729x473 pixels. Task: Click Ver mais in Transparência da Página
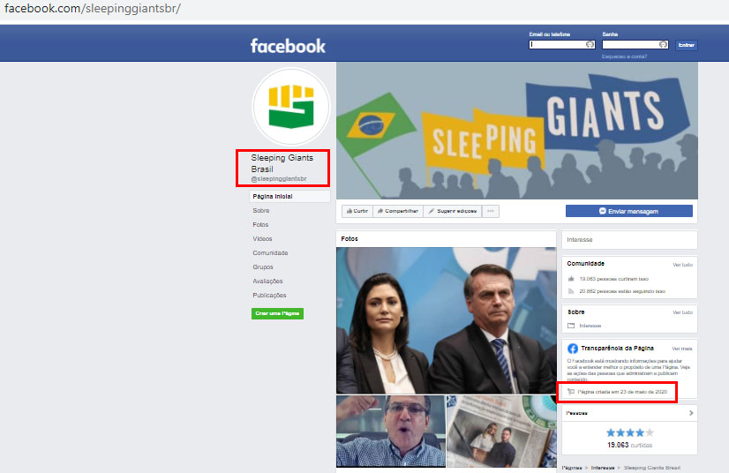click(x=682, y=349)
